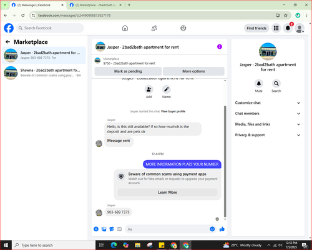Open the tab search dropdown arrow
This screenshot has width=312, height=250.
point(5,5)
